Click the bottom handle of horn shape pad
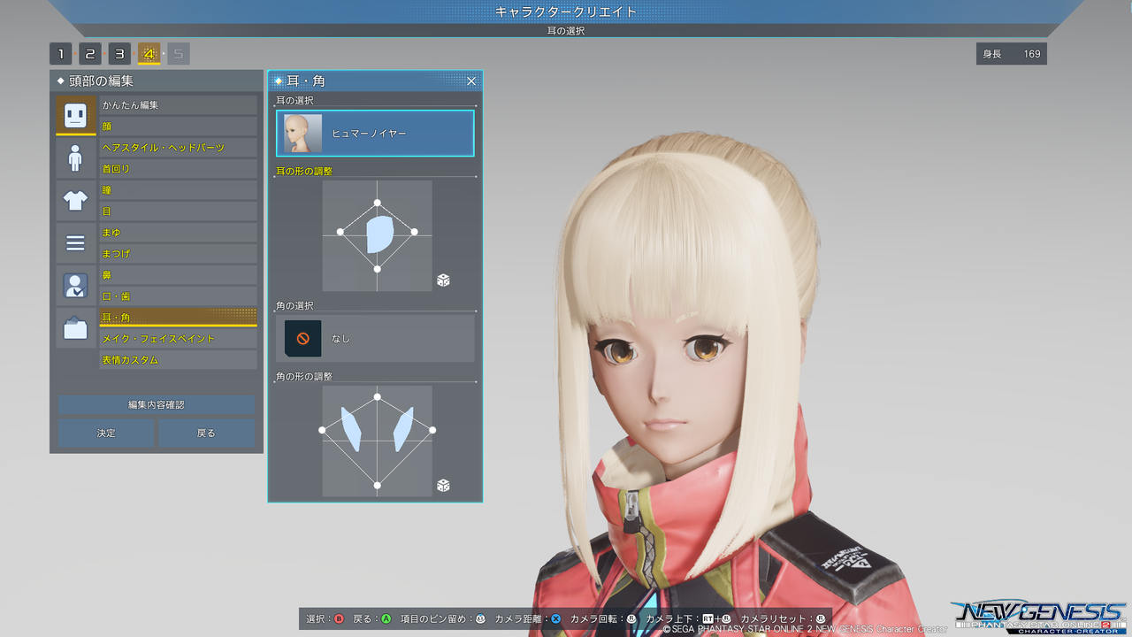 [x=378, y=485]
